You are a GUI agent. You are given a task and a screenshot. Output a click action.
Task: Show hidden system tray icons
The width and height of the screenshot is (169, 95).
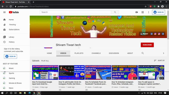pyautogui.click(x=139, y=93)
